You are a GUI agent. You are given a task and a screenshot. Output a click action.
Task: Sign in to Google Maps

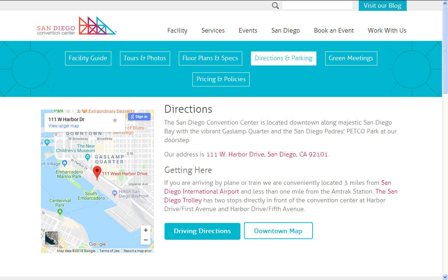point(139,117)
